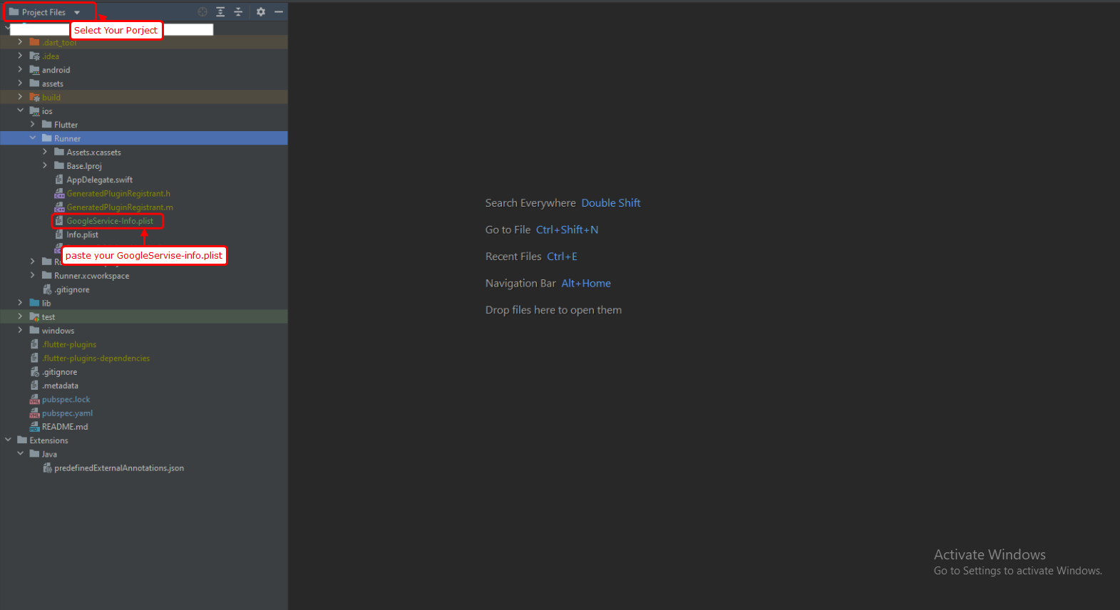Hide the project panel with minus icon
Viewport: 1120px width, 610px height.
[279, 12]
